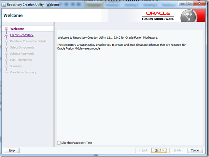209x157 pixels.
Task: Enable Skip this Page Next Time checkbox
Action: (59, 143)
